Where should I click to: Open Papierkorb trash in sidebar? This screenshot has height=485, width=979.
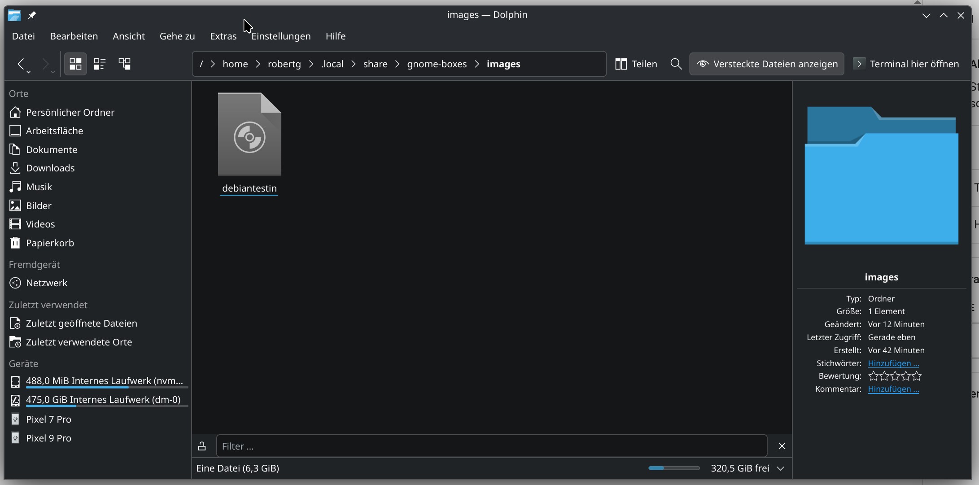tap(49, 243)
